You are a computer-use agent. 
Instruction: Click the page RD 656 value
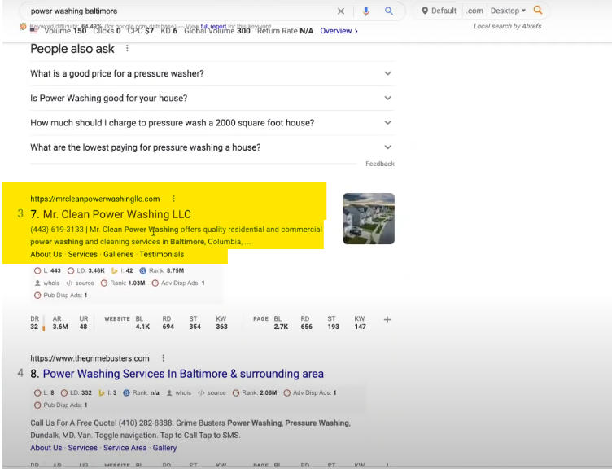pyautogui.click(x=306, y=327)
